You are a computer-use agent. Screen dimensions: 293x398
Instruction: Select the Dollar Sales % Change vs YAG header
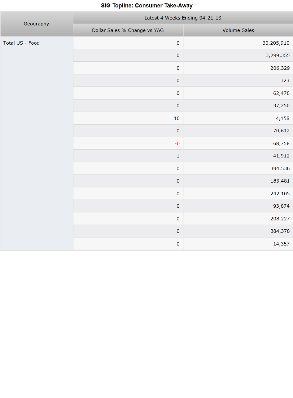[x=128, y=30]
